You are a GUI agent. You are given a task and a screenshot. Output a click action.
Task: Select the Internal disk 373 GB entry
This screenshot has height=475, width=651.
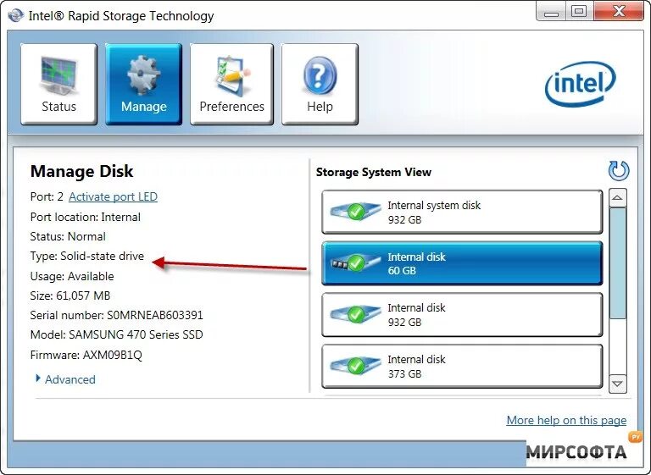pyautogui.click(x=462, y=367)
